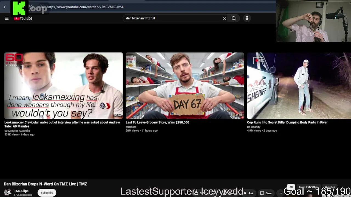
Task: Open the Looksmaxxer Clavicular 60 Minutes thumbnail
Action: tap(63, 86)
